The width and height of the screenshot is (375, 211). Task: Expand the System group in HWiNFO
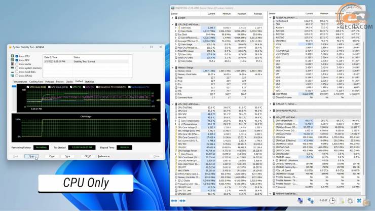[173, 18]
